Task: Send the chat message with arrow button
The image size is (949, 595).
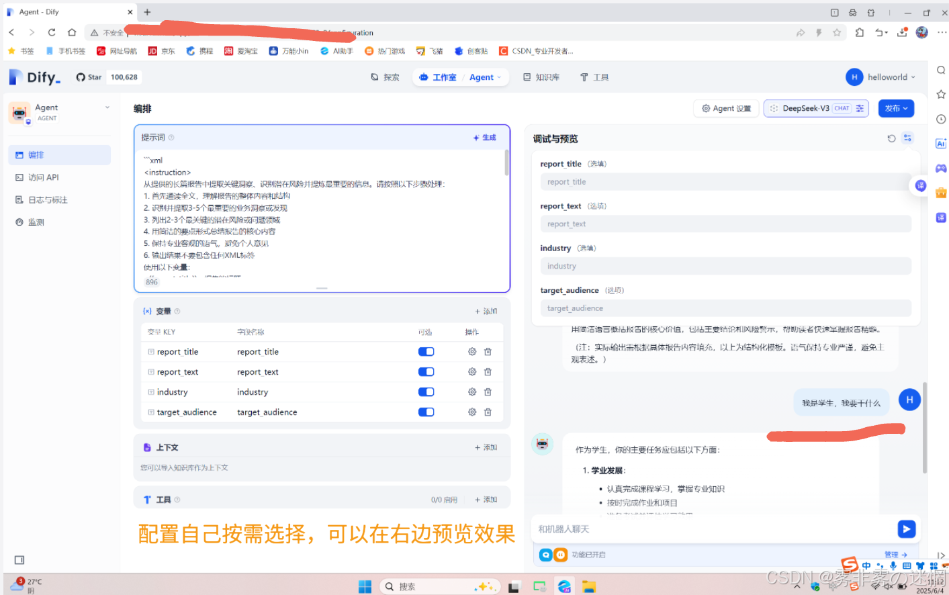Action: click(907, 529)
